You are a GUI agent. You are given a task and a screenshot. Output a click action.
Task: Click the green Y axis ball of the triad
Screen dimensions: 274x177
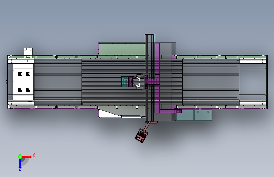click(20, 157)
